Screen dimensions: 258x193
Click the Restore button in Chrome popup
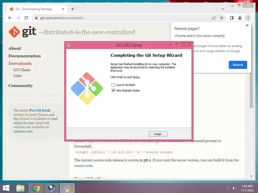238,65
